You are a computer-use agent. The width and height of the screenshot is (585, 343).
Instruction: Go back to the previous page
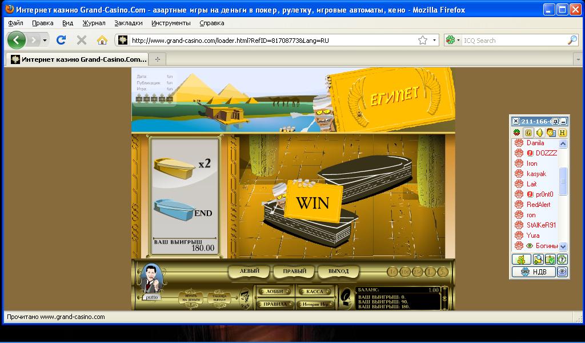click(17, 40)
